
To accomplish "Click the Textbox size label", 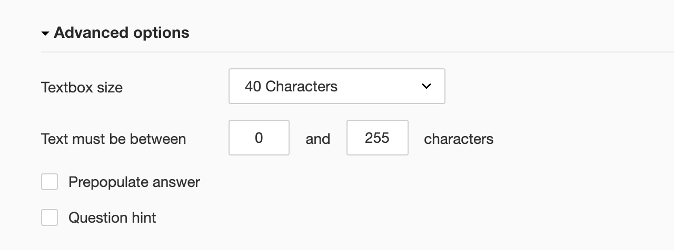I will pos(82,87).
